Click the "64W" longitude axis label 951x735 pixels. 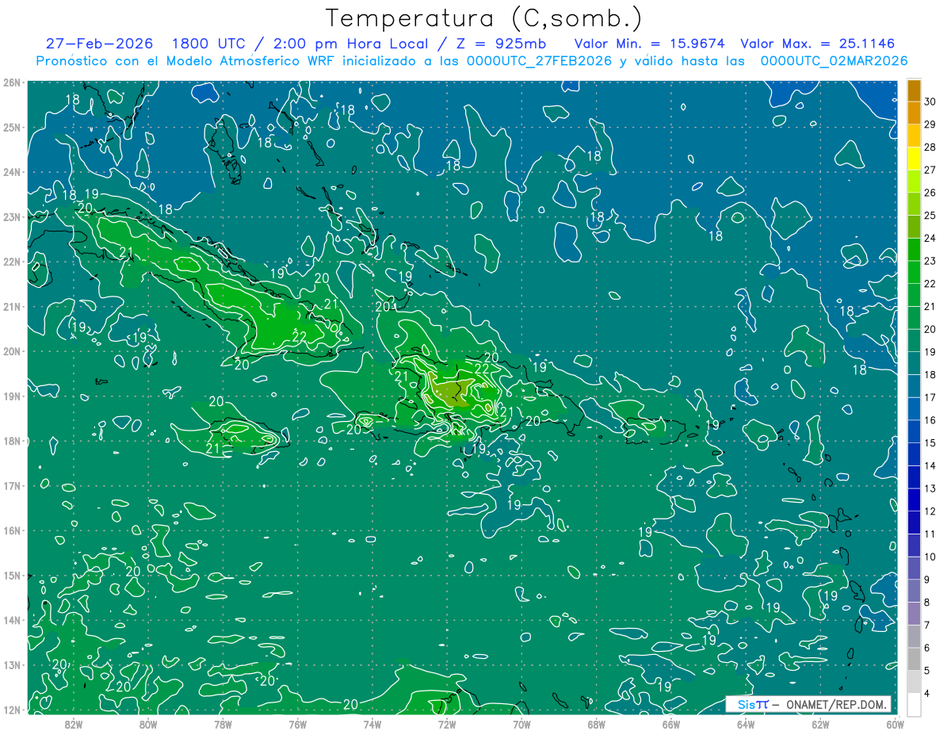click(745, 724)
